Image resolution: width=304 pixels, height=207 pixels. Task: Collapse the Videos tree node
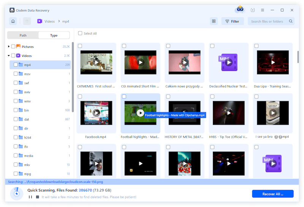pos(9,56)
